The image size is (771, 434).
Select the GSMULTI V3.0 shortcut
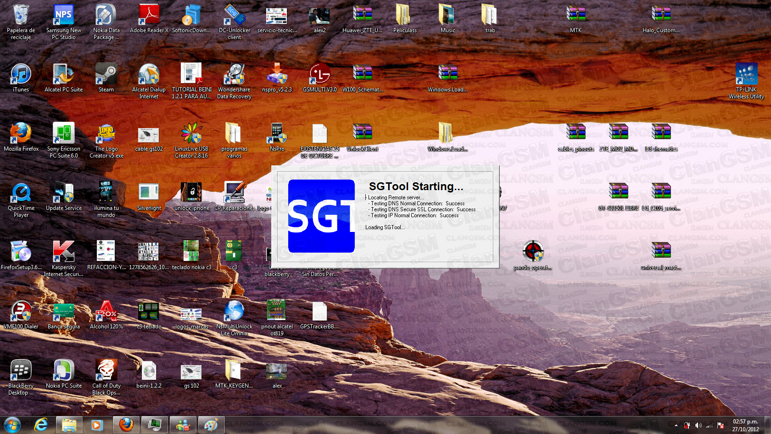coord(319,75)
